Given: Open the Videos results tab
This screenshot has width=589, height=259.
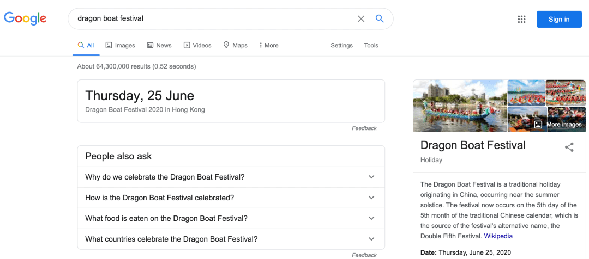Looking at the screenshot, I should (x=197, y=46).
